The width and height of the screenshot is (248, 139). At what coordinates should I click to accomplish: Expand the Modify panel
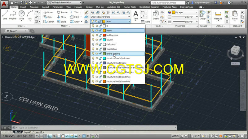tap(66, 26)
